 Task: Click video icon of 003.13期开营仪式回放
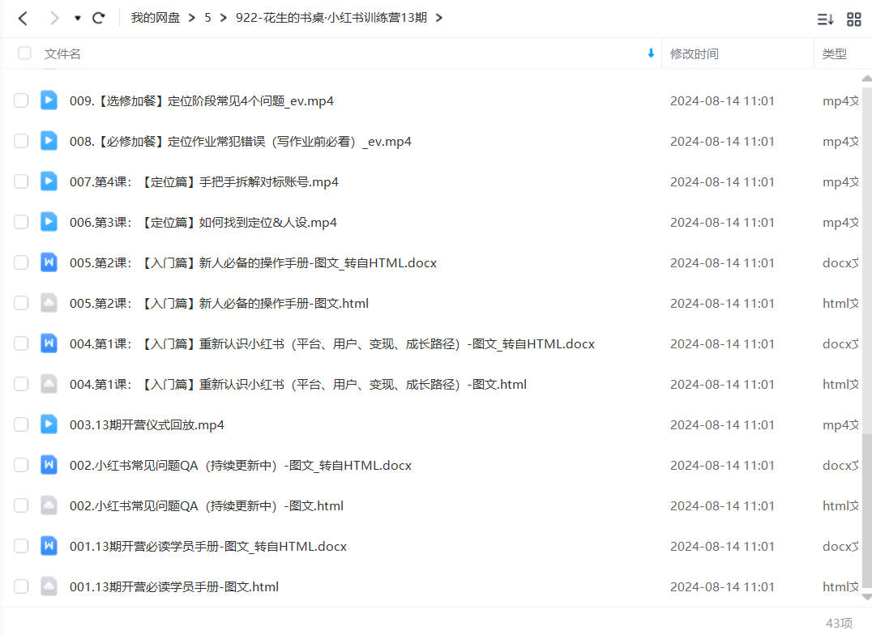pyautogui.click(x=49, y=424)
